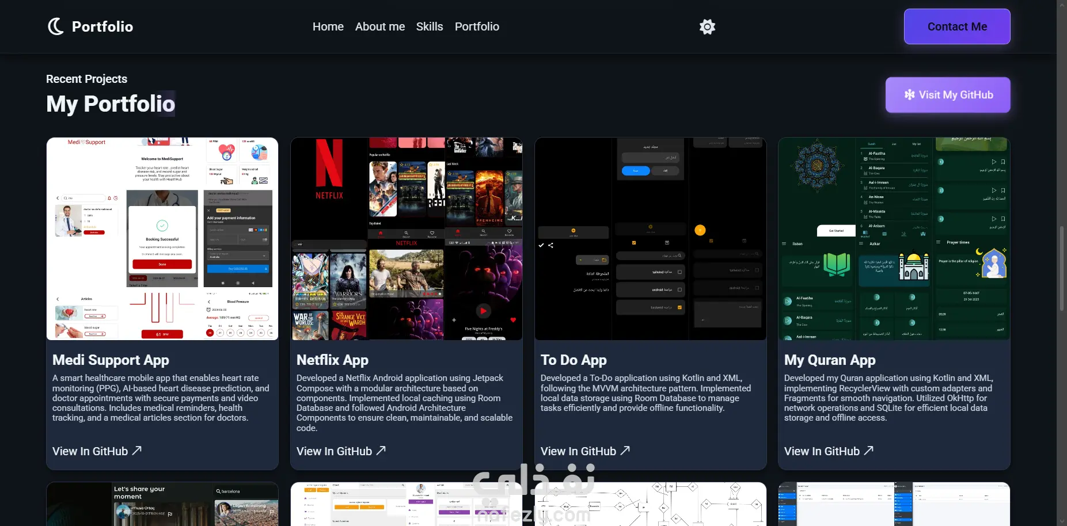The height and width of the screenshot is (526, 1067).
Task: Jump to the Skills nav section
Action: coord(430,26)
